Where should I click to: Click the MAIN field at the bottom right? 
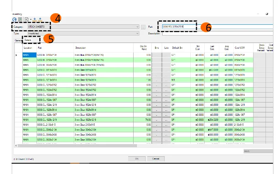coord(258,151)
